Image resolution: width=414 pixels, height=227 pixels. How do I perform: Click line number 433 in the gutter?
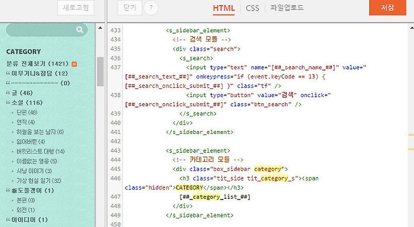pos(116,30)
